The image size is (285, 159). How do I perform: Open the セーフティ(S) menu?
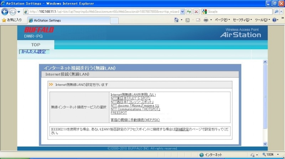[x=242, y=20]
